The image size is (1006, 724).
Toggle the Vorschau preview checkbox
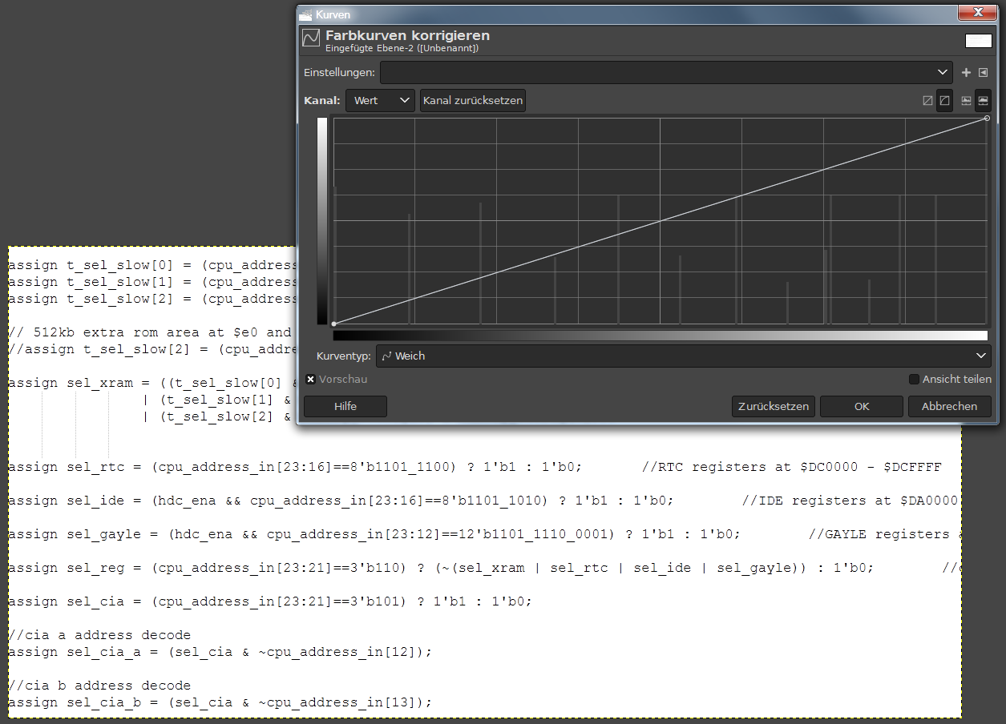311,380
